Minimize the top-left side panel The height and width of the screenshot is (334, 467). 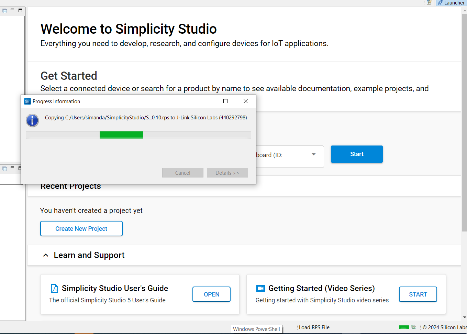12,10
